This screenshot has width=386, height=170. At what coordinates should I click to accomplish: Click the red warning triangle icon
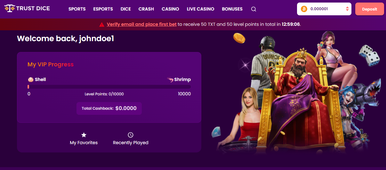(x=102, y=24)
